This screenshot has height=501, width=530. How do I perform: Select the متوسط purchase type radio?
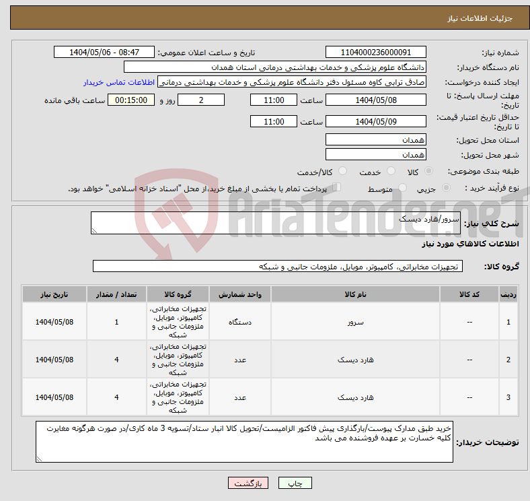tap(402, 188)
